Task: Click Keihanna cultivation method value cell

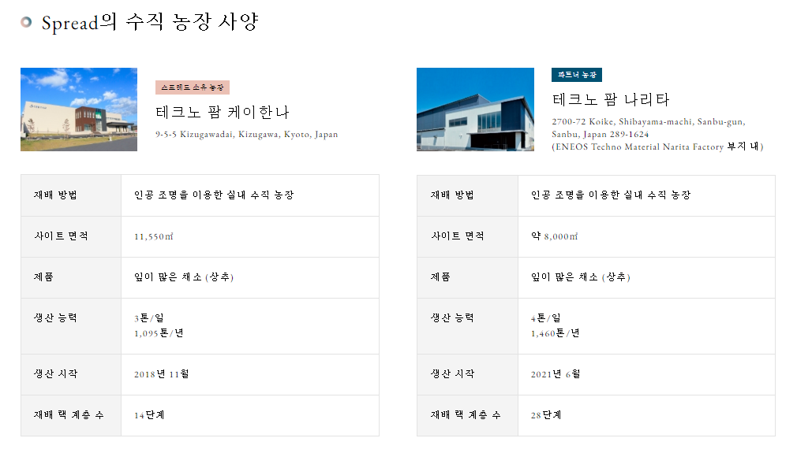Action: (x=250, y=195)
